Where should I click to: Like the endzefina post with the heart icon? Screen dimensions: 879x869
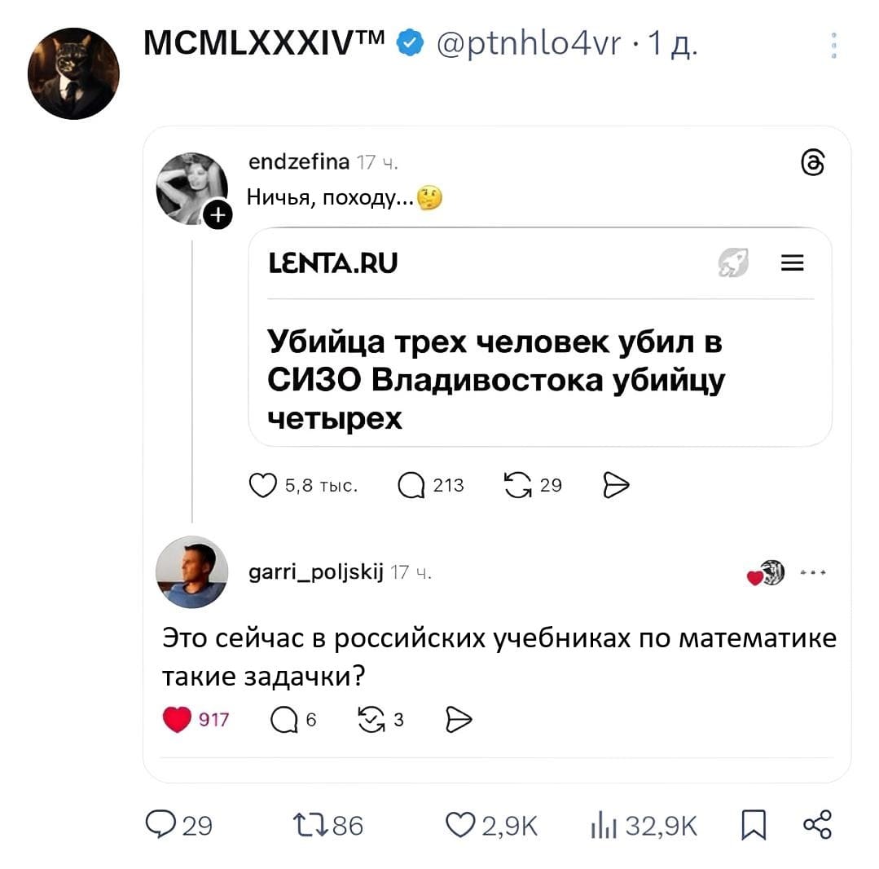263,484
